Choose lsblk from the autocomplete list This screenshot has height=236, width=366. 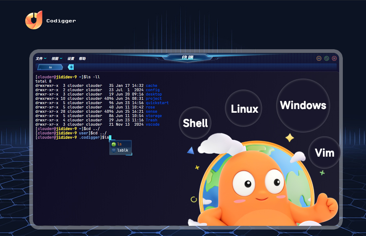pos(122,150)
